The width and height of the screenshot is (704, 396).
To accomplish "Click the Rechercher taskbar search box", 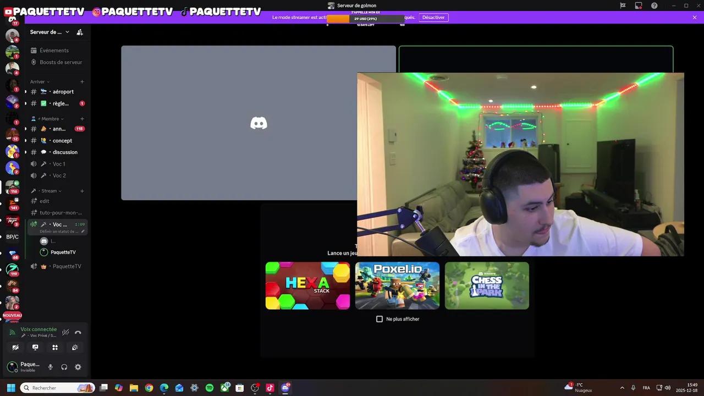I will click(x=58, y=388).
